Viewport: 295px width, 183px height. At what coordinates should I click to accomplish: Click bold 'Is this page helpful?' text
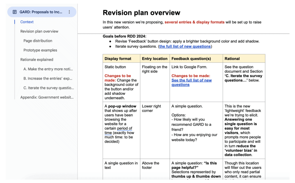click(194, 165)
